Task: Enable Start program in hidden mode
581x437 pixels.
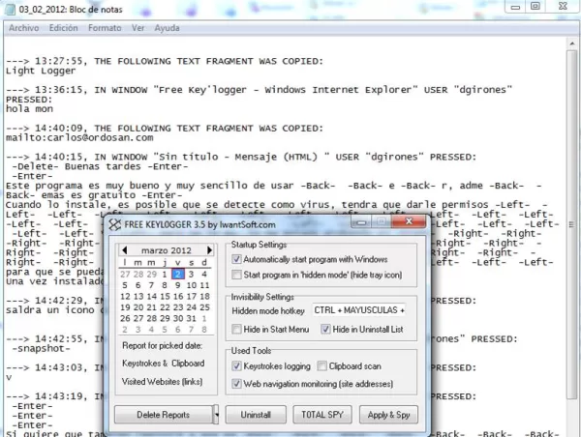Action: [x=236, y=275]
